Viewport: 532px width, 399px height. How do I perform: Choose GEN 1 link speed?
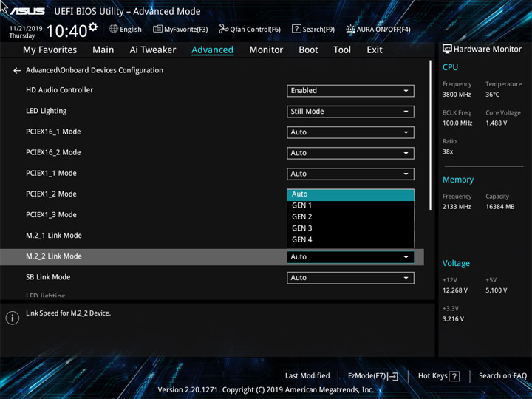coord(350,205)
